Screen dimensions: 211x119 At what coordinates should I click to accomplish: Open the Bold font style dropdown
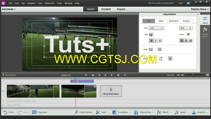tap(186, 28)
